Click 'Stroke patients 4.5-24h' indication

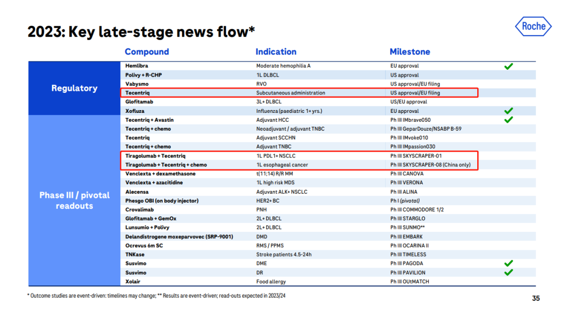(x=284, y=255)
